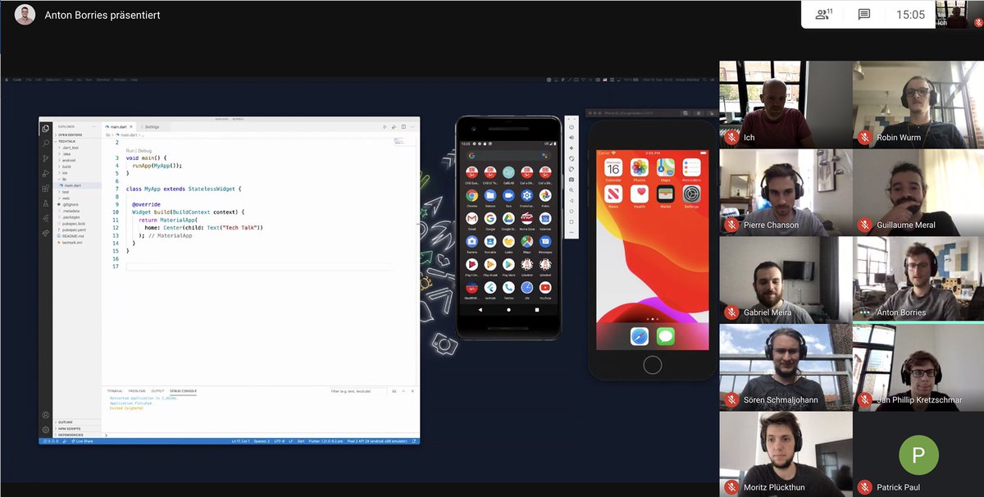The height and width of the screenshot is (497, 984).
Task: Open Photos app on iPhone simulator
Action: [x=639, y=167]
